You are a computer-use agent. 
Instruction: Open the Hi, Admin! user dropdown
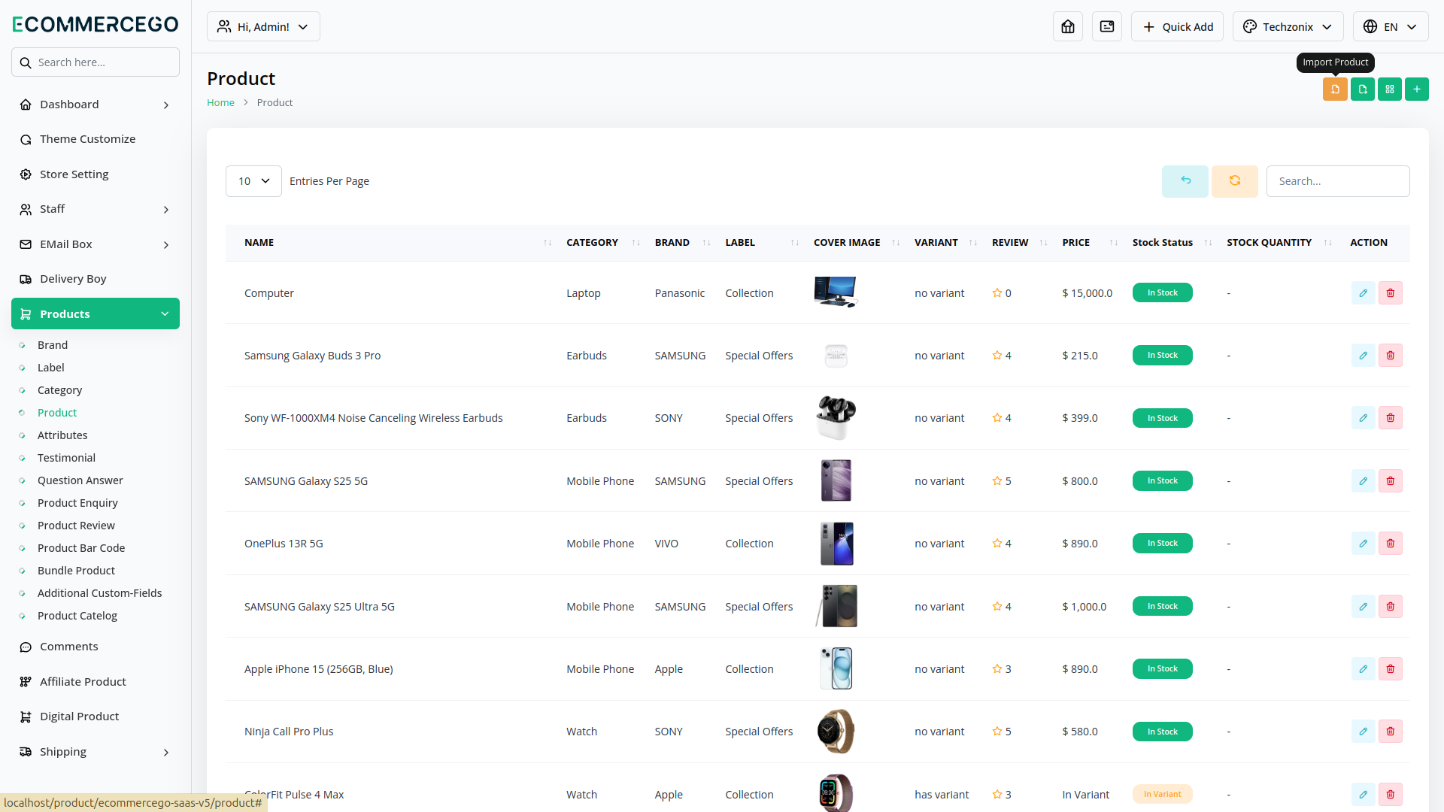tap(263, 26)
